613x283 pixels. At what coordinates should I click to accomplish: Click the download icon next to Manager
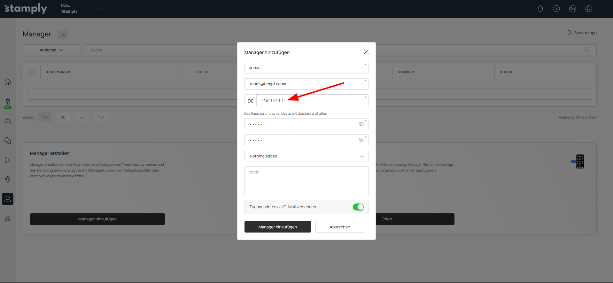[x=63, y=34]
